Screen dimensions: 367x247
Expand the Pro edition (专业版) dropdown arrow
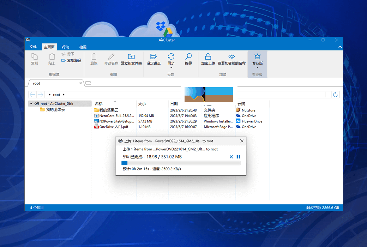(258, 68)
